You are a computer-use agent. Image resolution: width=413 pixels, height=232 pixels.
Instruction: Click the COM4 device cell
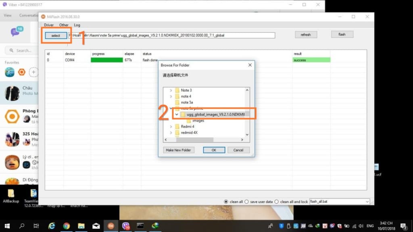[x=70, y=60]
